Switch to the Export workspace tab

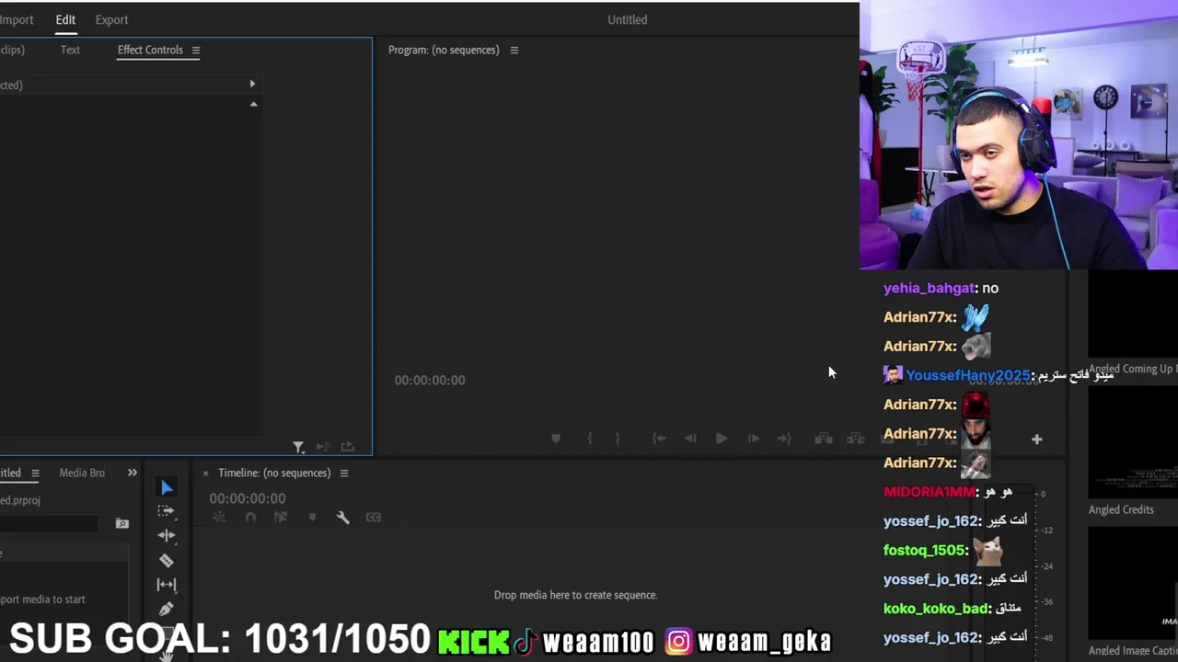point(111,19)
